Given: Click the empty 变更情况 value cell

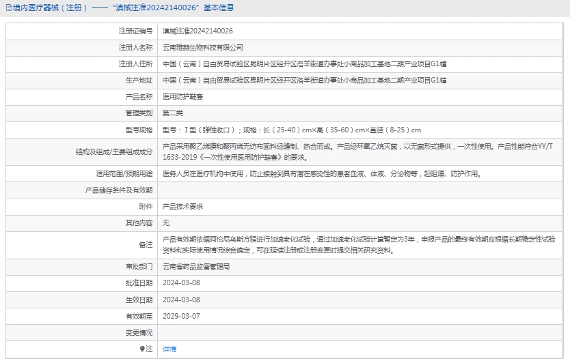Looking at the screenshot, I should tap(361, 332).
